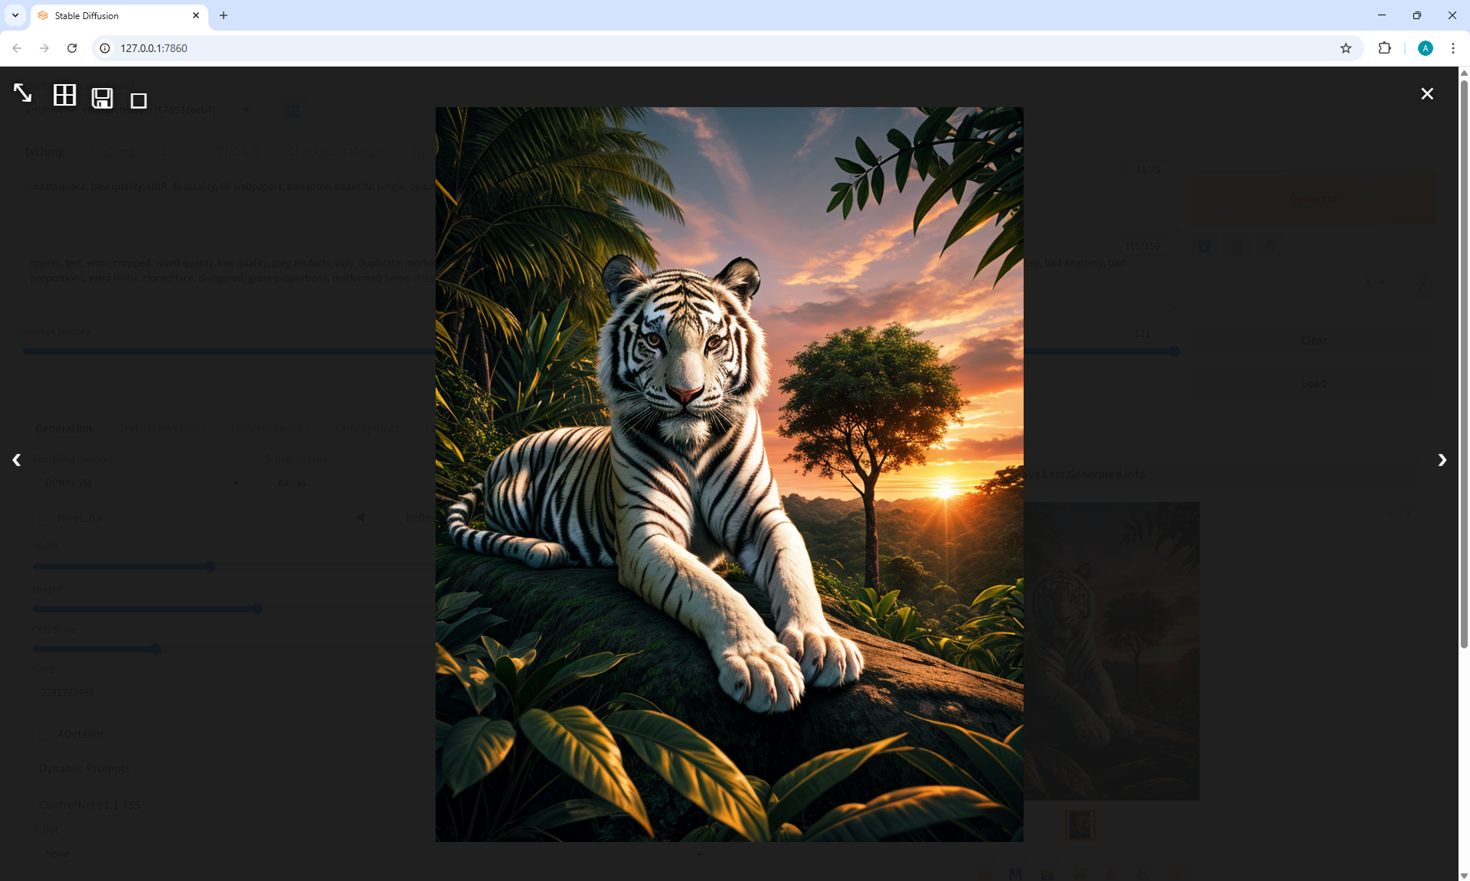View site information for 127.0.0.1
Image resolution: width=1470 pixels, height=881 pixels.
tap(106, 48)
